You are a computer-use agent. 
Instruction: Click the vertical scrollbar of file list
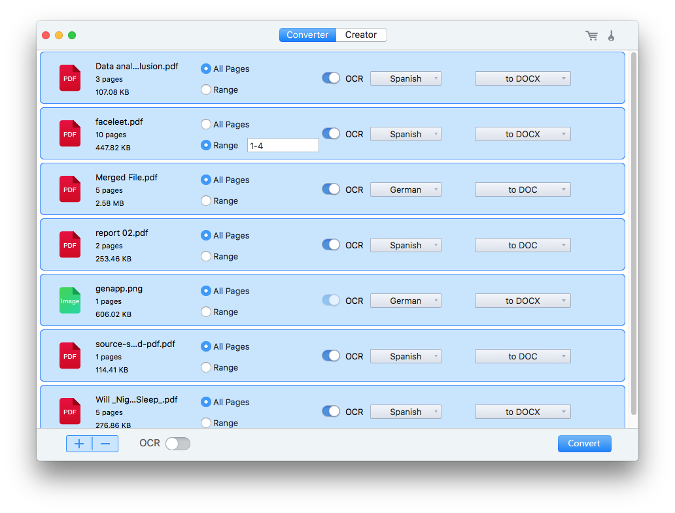pyautogui.click(x=633, y=233)
